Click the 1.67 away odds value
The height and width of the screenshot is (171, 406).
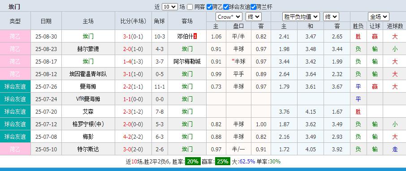(337, 111)
